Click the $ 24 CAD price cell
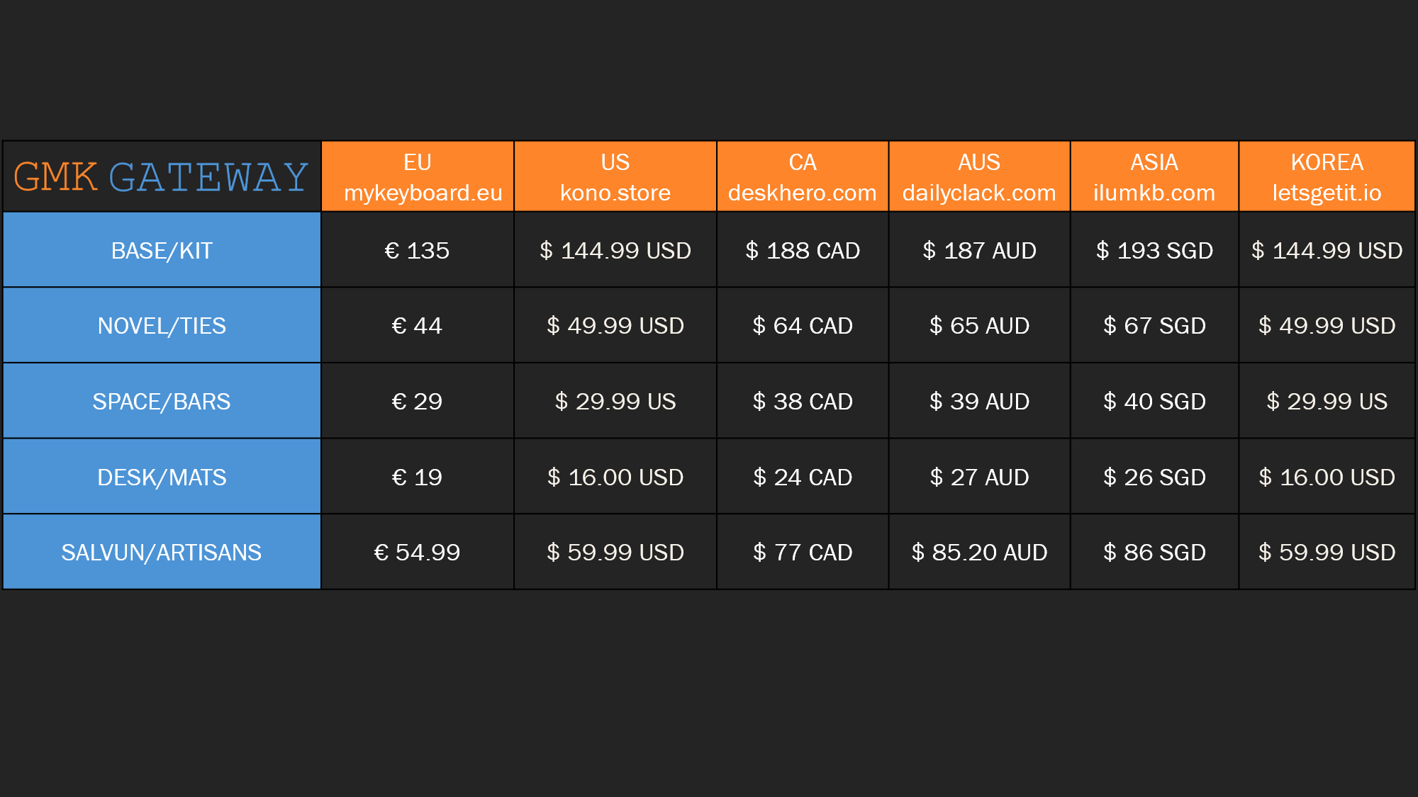 point(802,477)
